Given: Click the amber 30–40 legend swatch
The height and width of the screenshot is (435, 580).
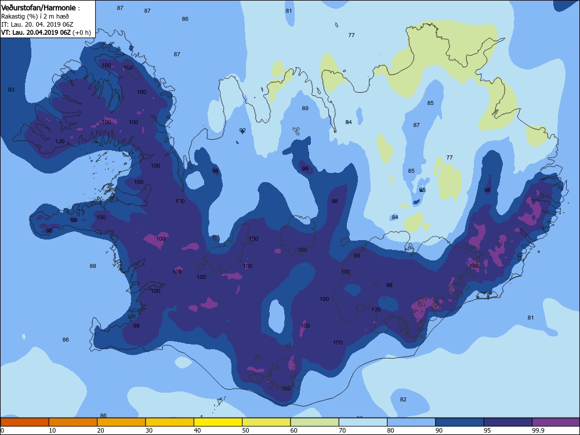Looking at the screenshot, I should [170, 422].
